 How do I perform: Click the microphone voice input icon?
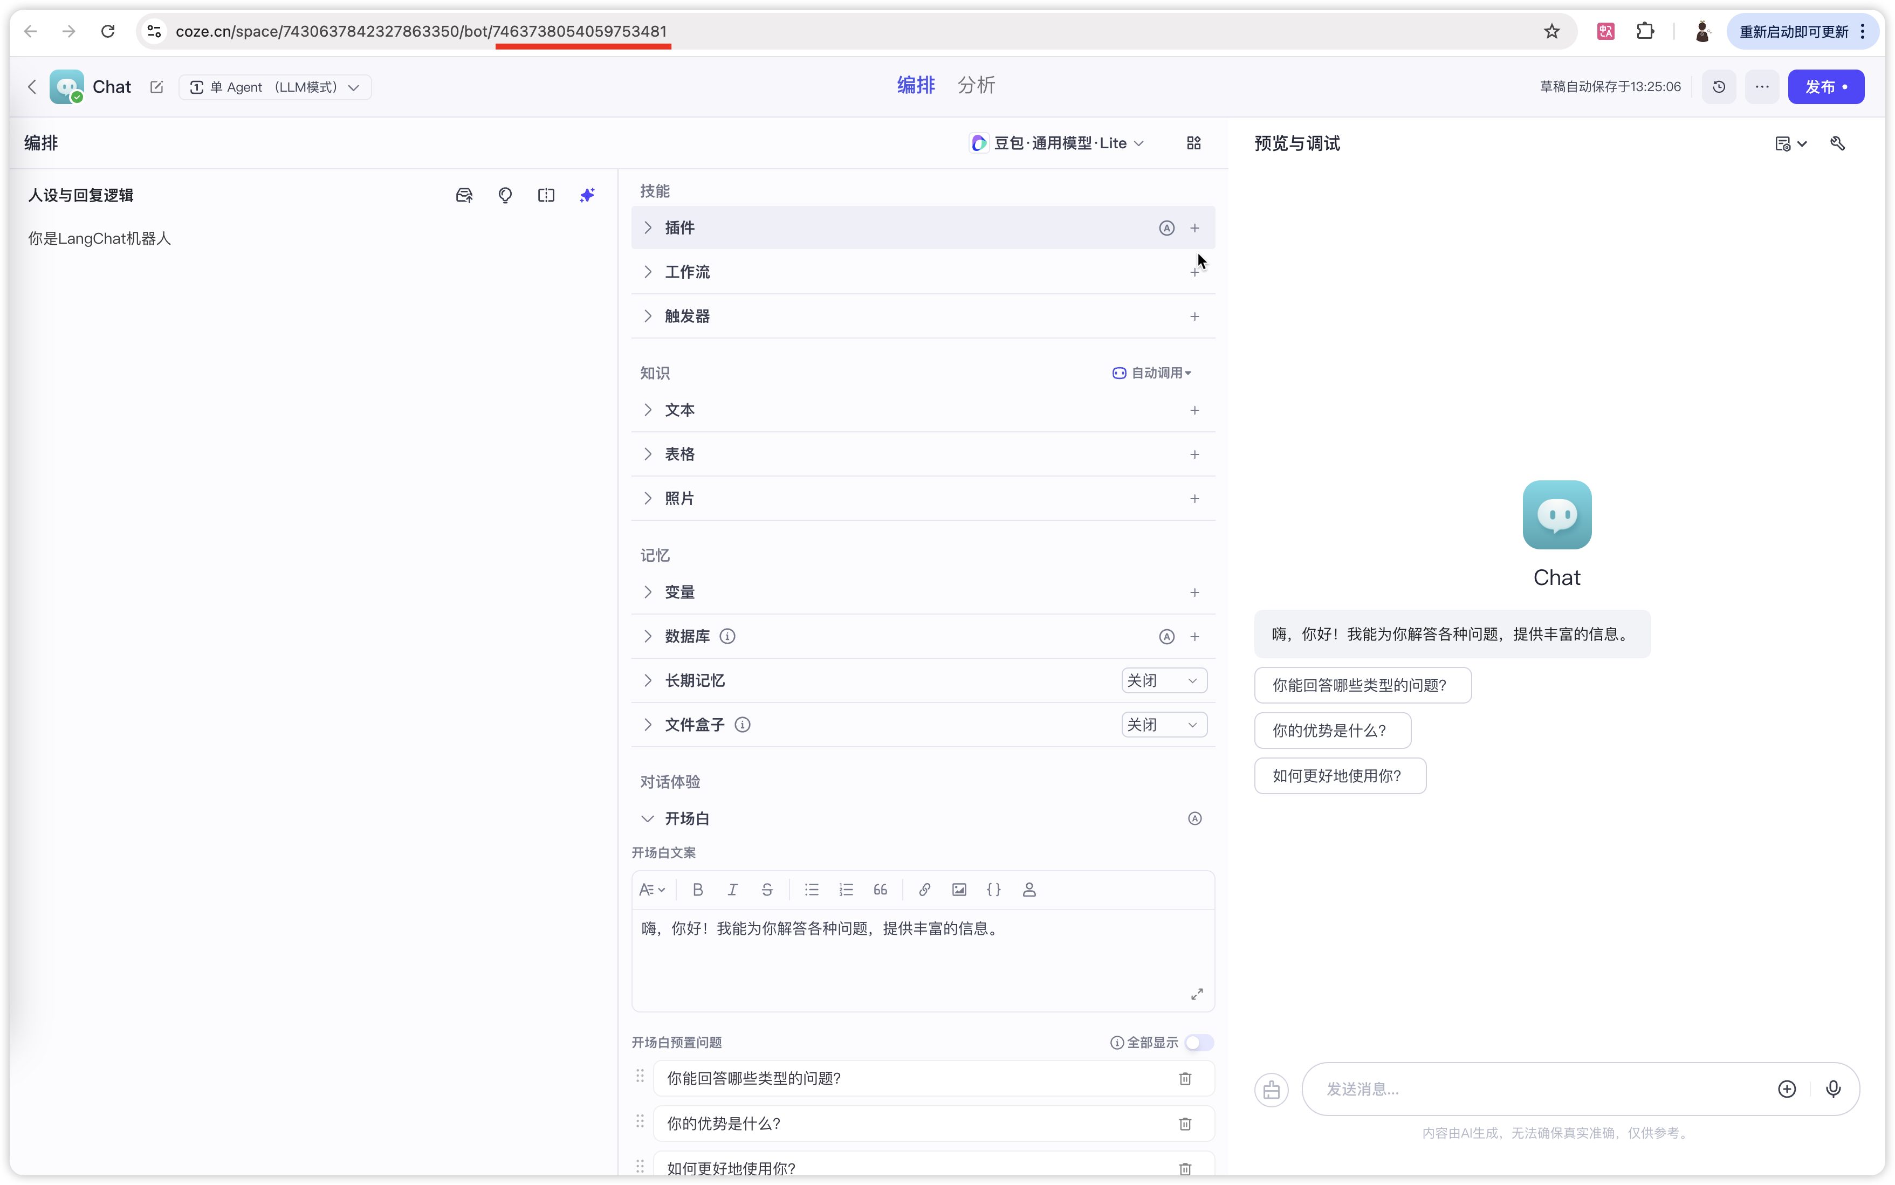pyautogui.click(x=1832, y=1088)
